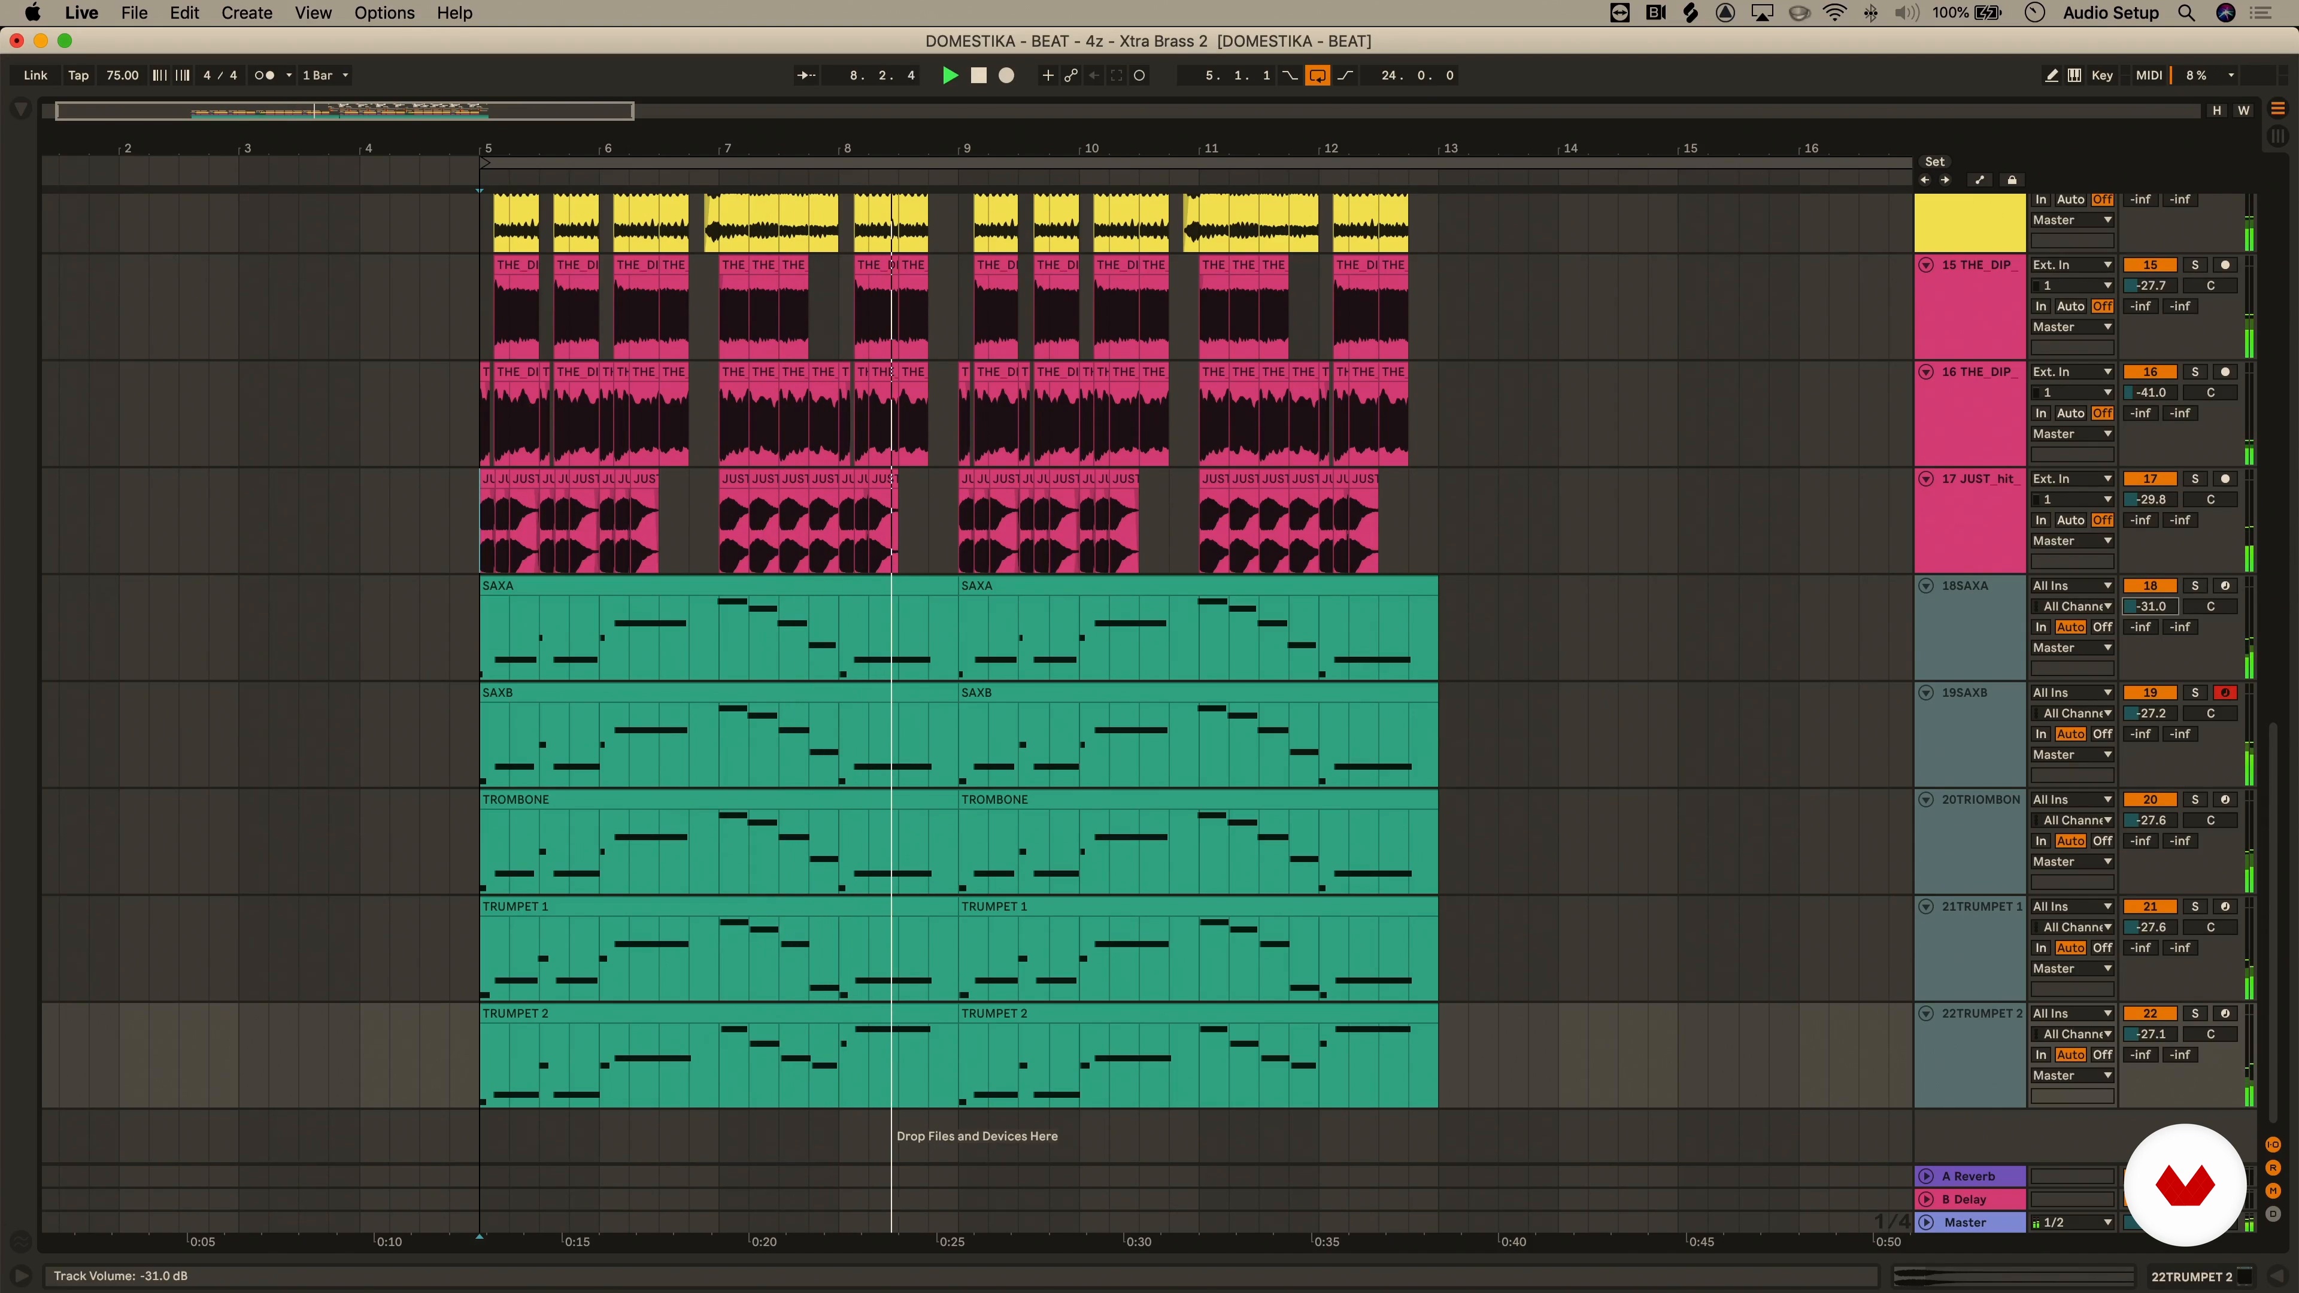Fold the 18SAXA track
This screenshot has height=1293, width=2299.
tap(1927, 586)
